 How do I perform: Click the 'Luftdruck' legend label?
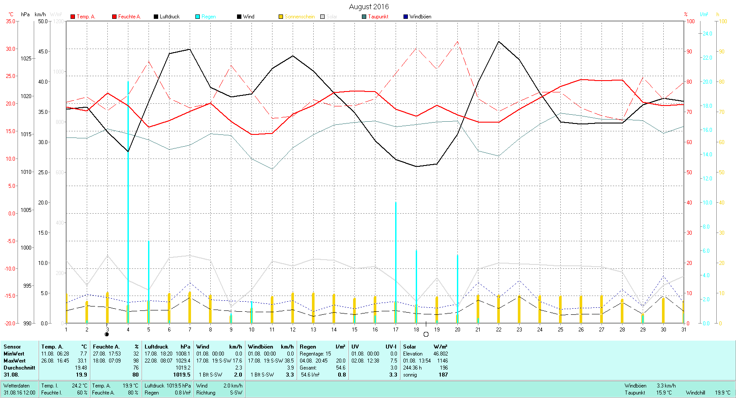pos(170,17)
